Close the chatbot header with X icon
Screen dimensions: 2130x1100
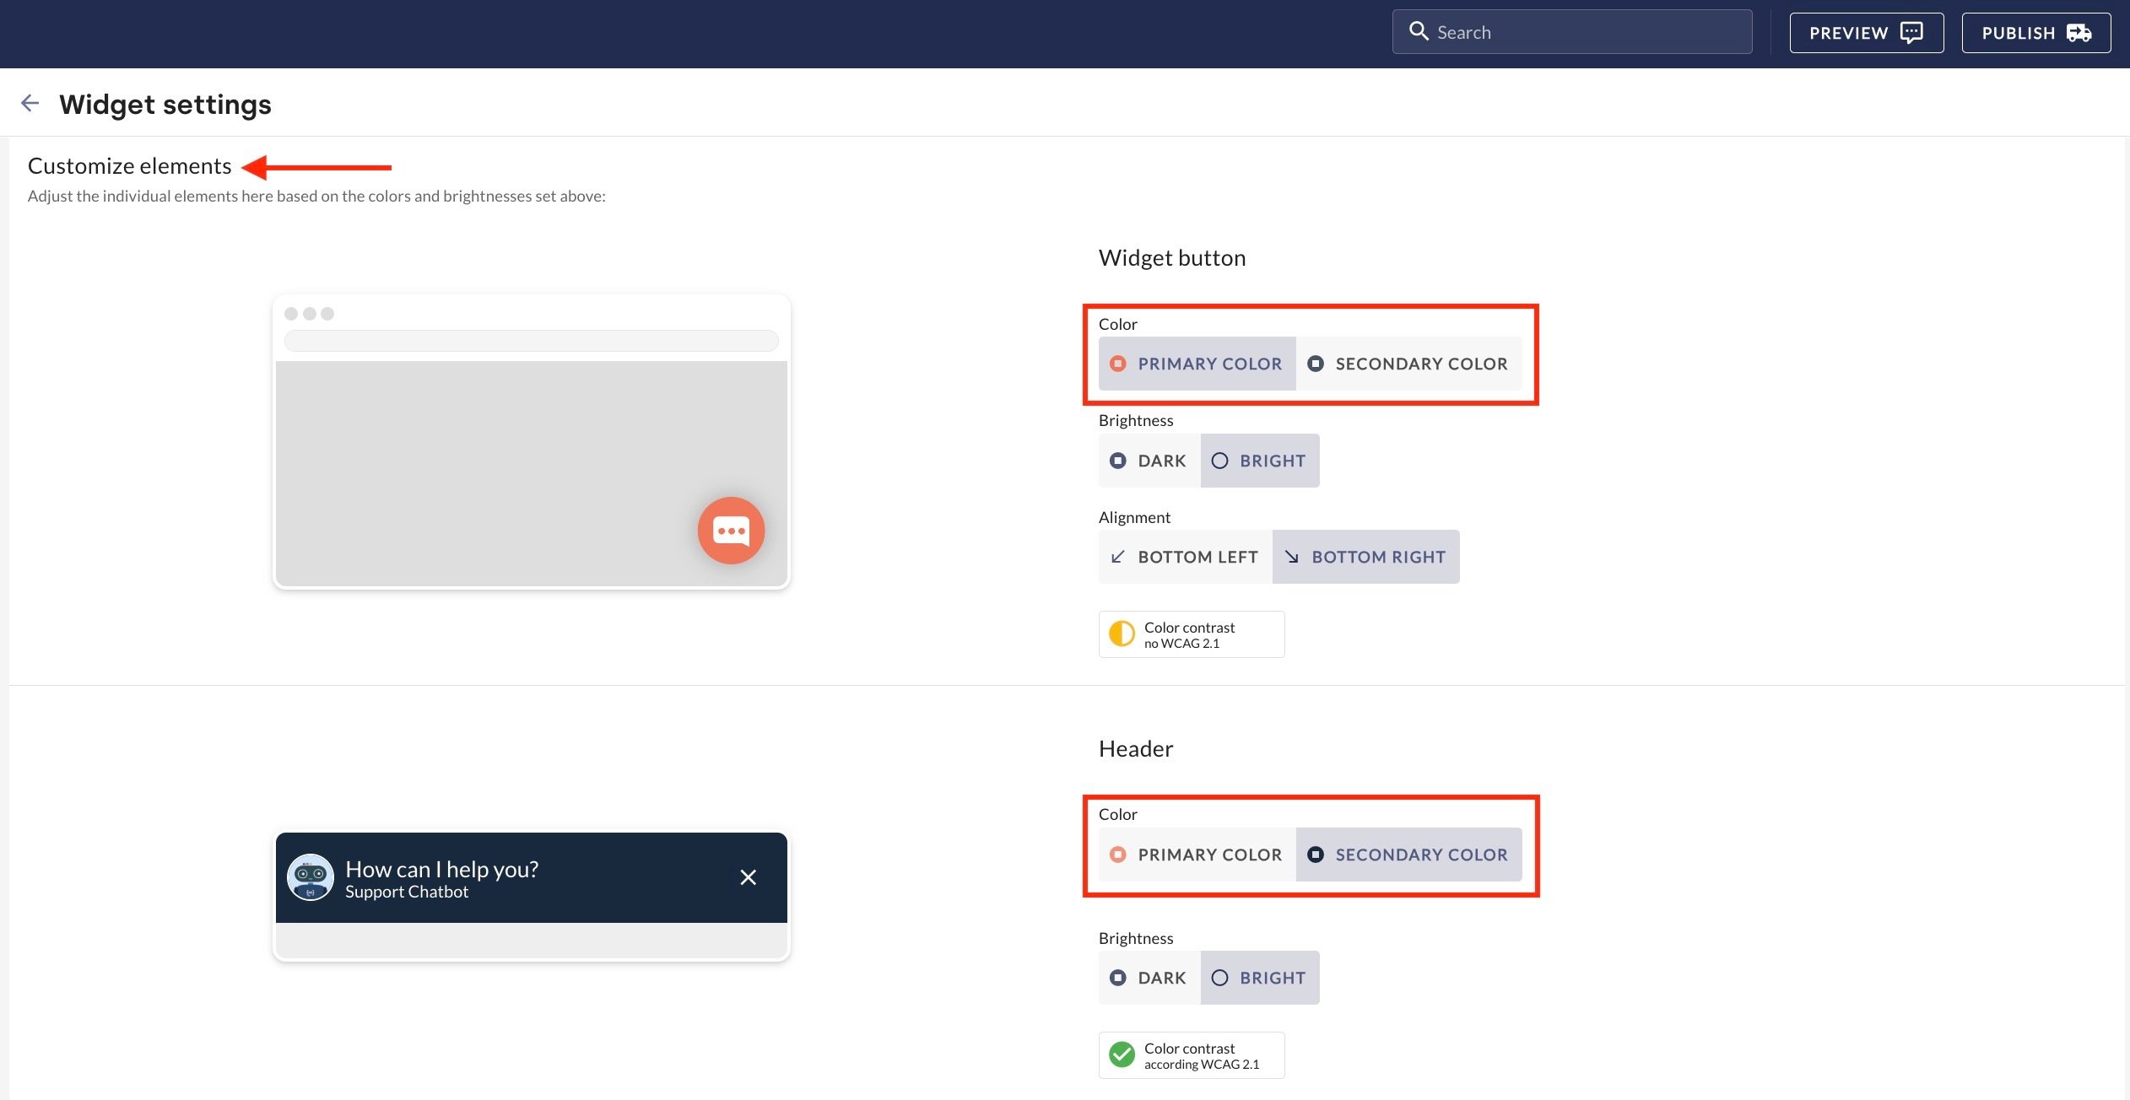point(748,877)
